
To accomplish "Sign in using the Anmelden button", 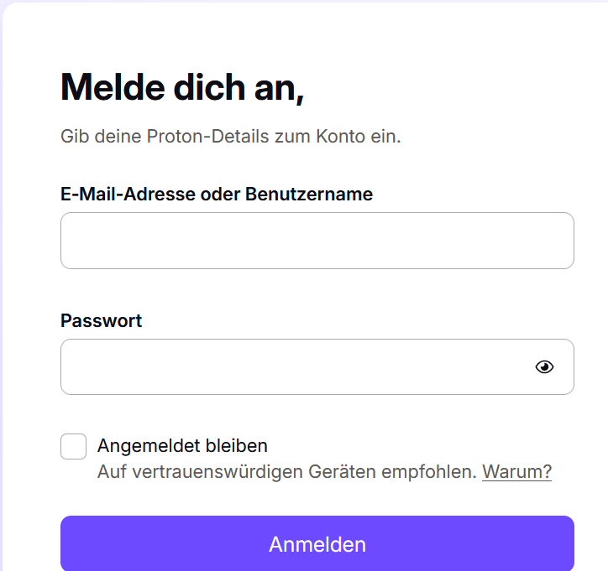I will (x=317, y=543).
